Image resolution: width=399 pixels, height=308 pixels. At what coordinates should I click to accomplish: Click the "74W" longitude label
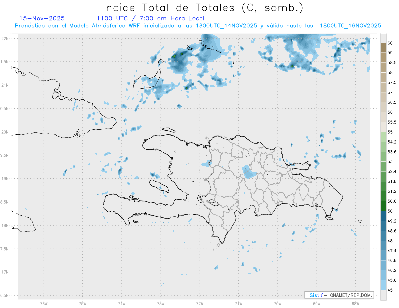(x=121, y=304)
